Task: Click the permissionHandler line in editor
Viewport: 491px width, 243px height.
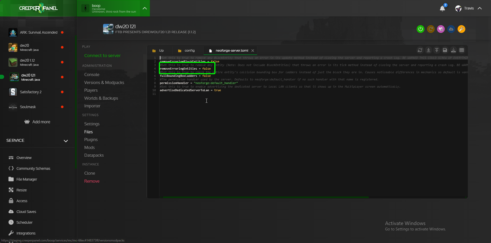Action: point(199,83)
